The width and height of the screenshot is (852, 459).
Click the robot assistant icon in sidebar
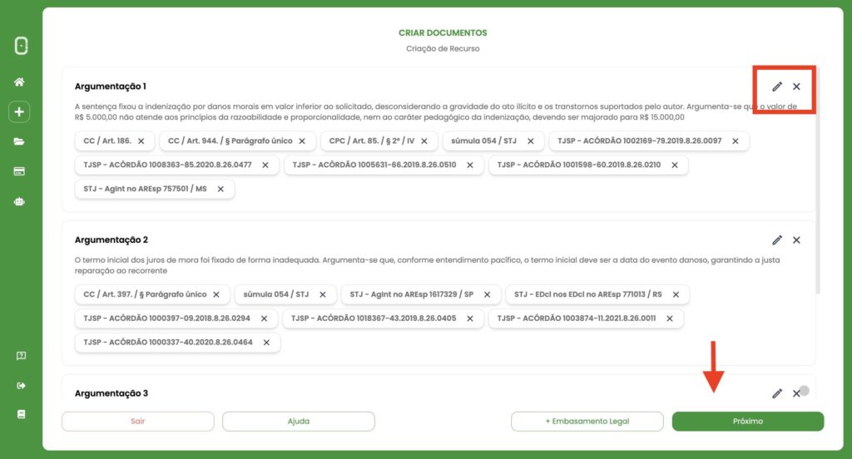coord(20,201)
